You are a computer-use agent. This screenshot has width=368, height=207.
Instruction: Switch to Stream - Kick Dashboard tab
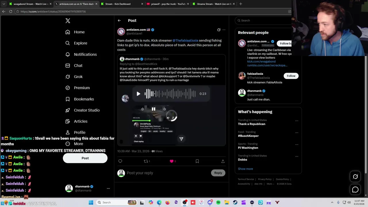(122, 4)
